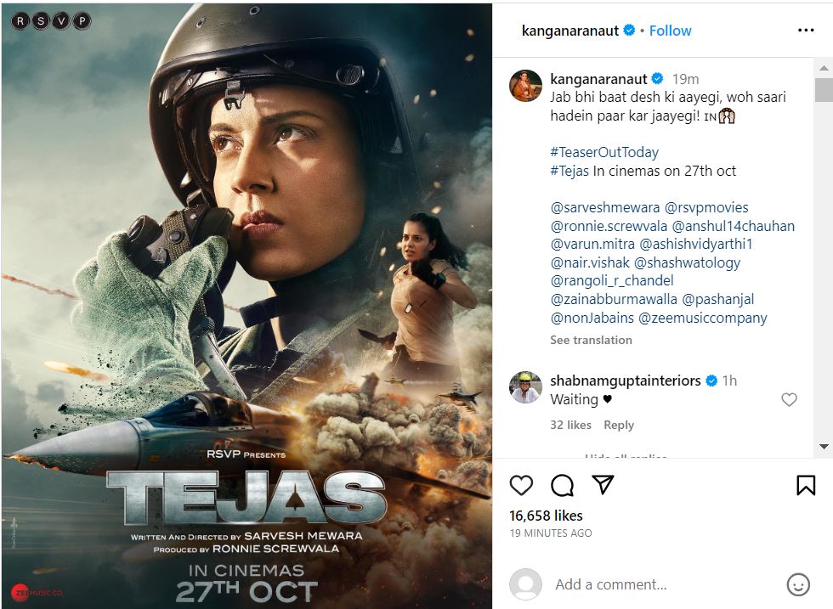Open #TeaserOutToday hashtag

[x=604, y=152]
